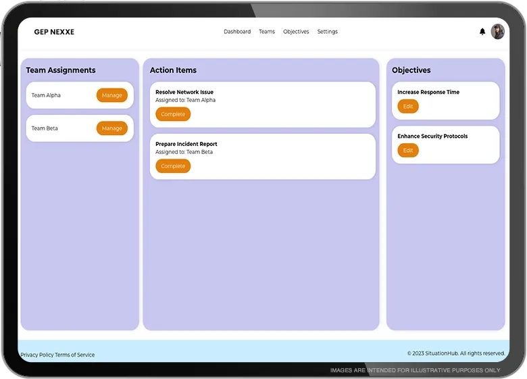Screen dimensions: 527x379
Task: Complete the Resolve Network Issue item
Action: [x=173, y=114]
